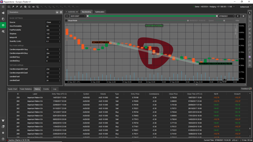The height and width of the screenshot is (142, 253).
Task: Select history row with ID 263
Action: [x=128, y=112]
